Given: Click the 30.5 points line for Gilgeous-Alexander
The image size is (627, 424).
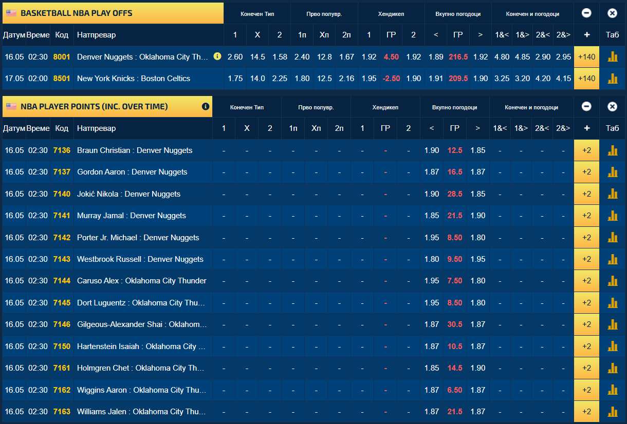Looking at the screenshot, I should (455, 324).
